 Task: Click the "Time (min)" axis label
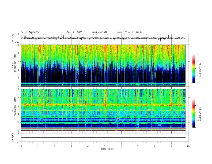pos(107,149)
